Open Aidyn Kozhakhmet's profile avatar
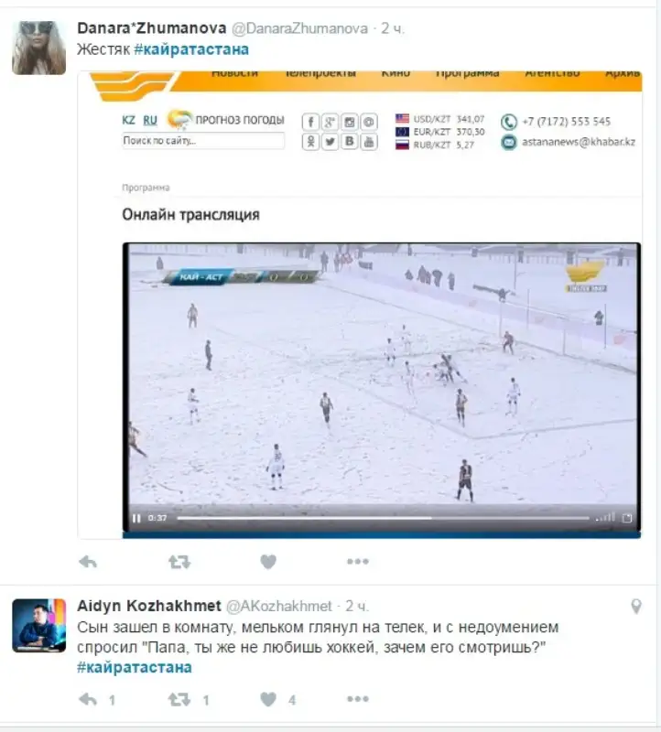 (38, 626)
